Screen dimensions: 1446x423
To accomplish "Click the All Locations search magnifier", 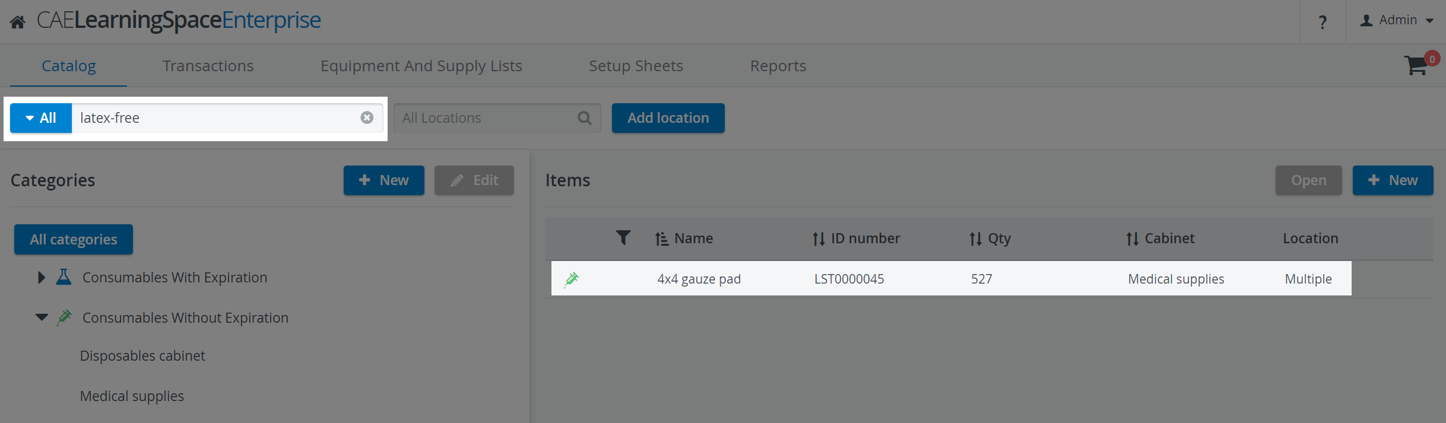I will (585, 118).
